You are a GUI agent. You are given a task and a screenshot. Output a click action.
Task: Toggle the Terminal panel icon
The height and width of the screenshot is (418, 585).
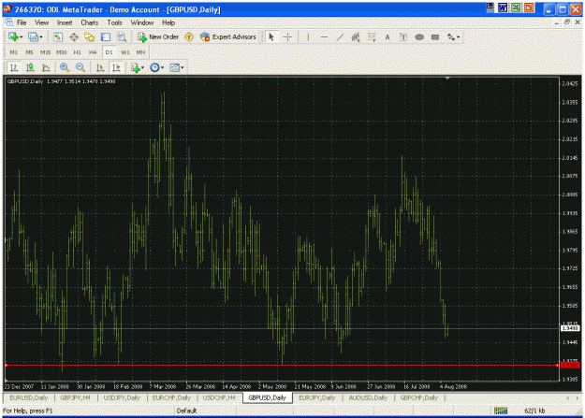tap(106, 36)
